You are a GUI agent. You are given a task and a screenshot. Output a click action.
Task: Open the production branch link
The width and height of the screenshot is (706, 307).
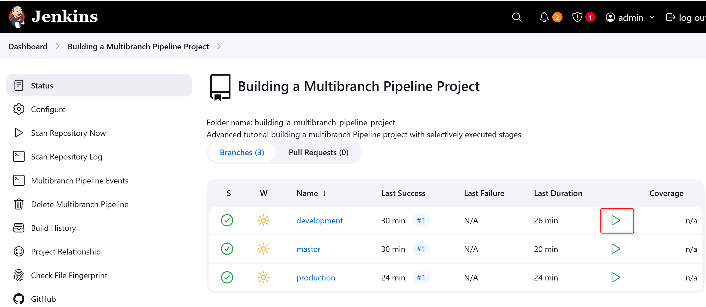316,278
